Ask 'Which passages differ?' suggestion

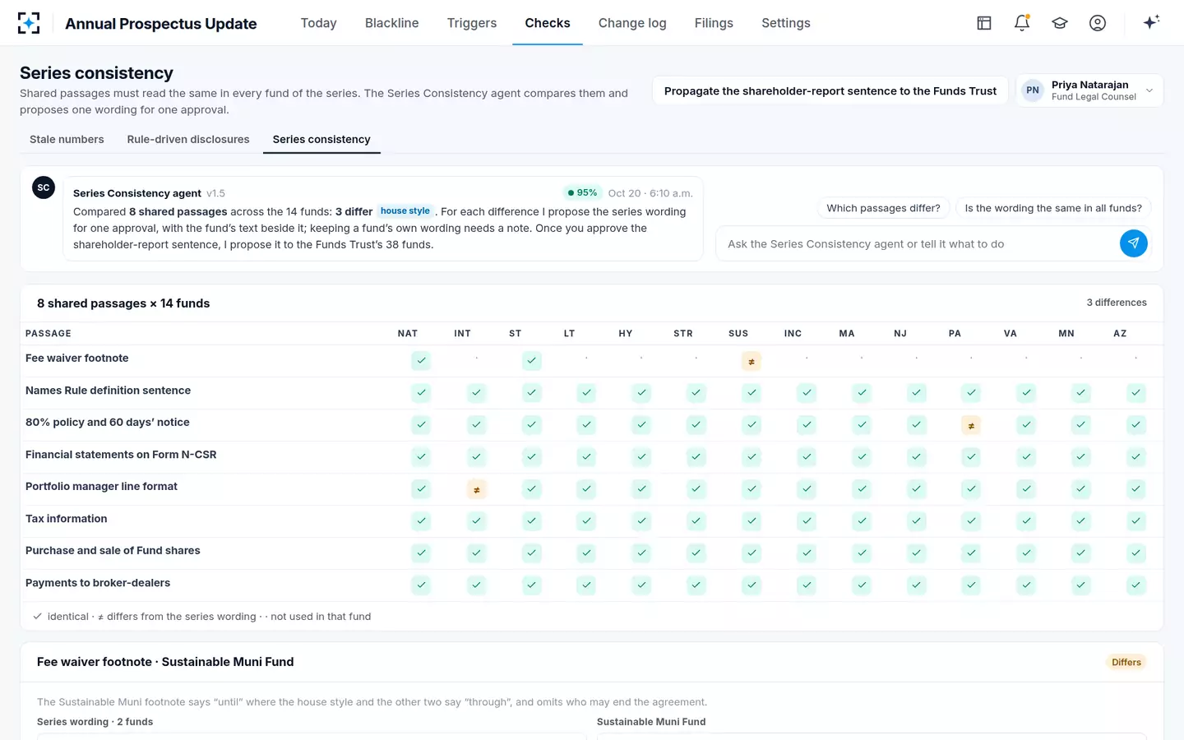pyautogui.click(x=884, y=208)
